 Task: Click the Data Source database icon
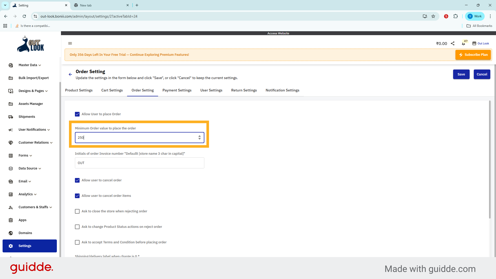pos(11,168)
